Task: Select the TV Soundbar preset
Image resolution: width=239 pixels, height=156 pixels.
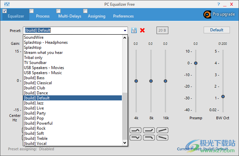Action: [x=73, y=63]
